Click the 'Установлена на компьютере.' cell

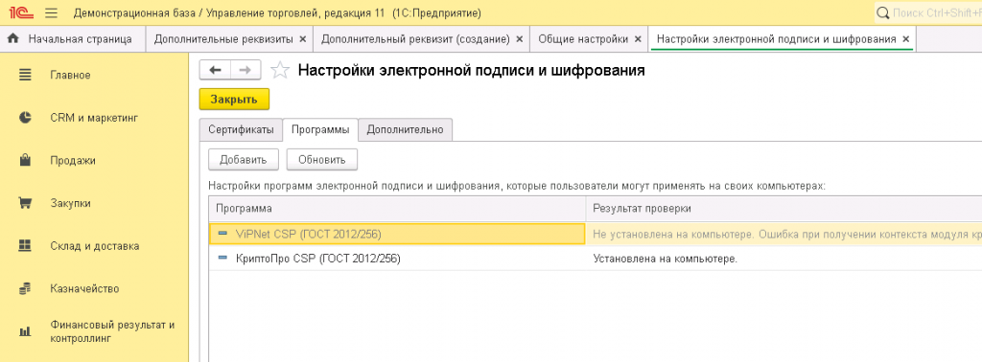pyautogui.click(x=783, y=258)
